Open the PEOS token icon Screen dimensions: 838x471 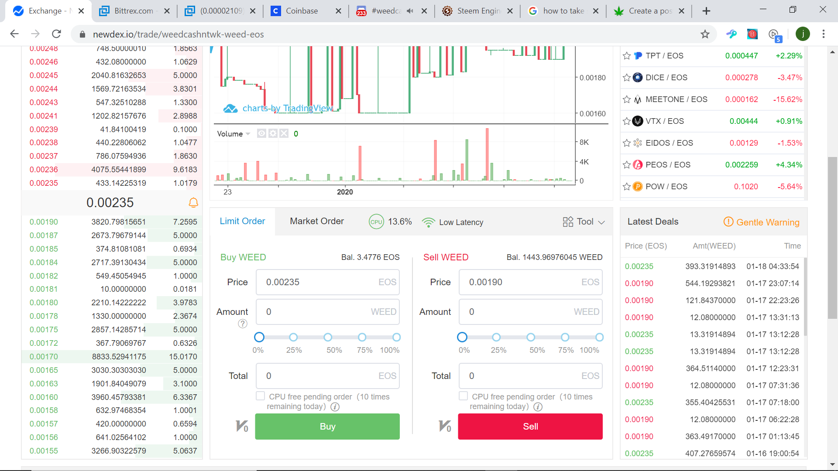(638, 165)
